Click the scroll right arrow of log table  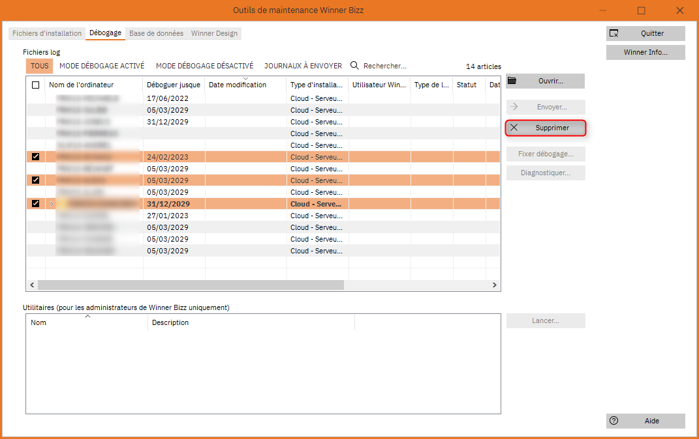[x=494, y=285]
